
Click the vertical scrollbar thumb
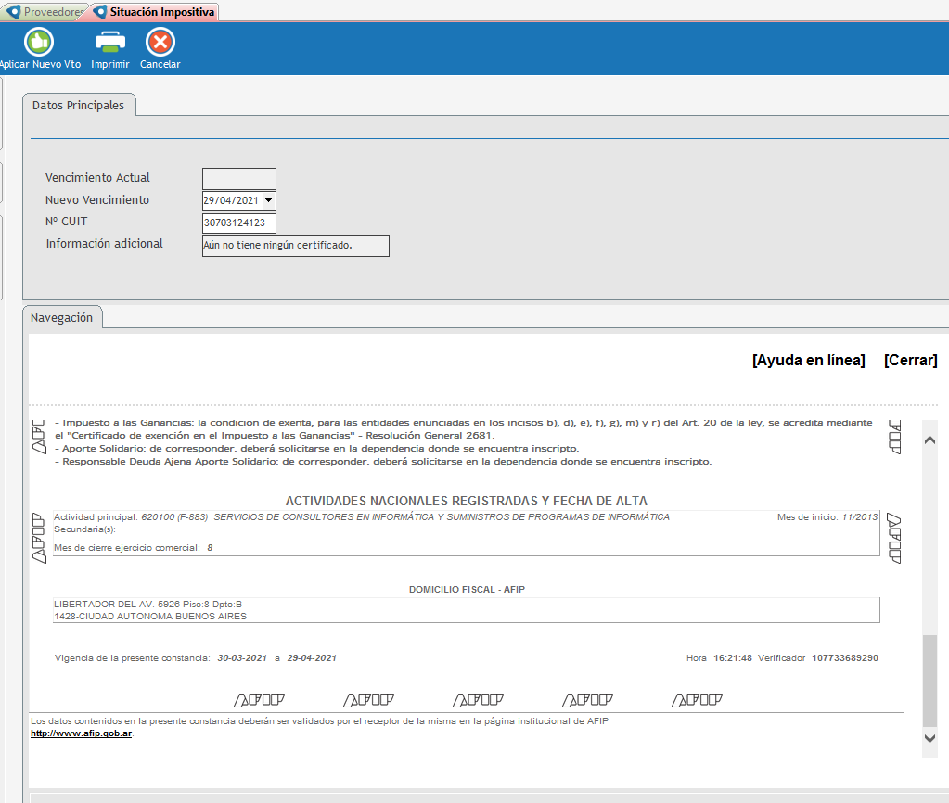(930, 680)
